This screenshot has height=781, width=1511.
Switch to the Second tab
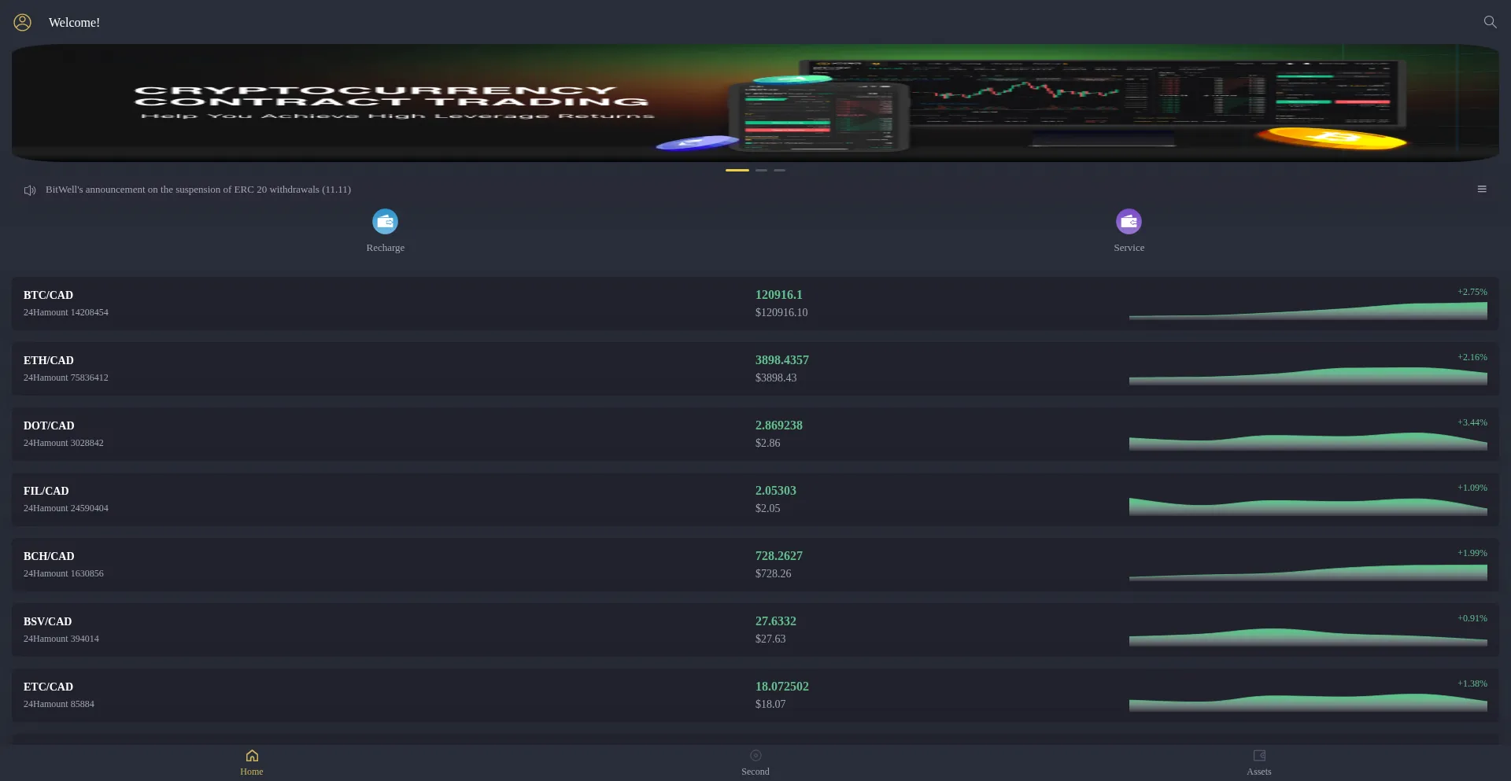755,761
